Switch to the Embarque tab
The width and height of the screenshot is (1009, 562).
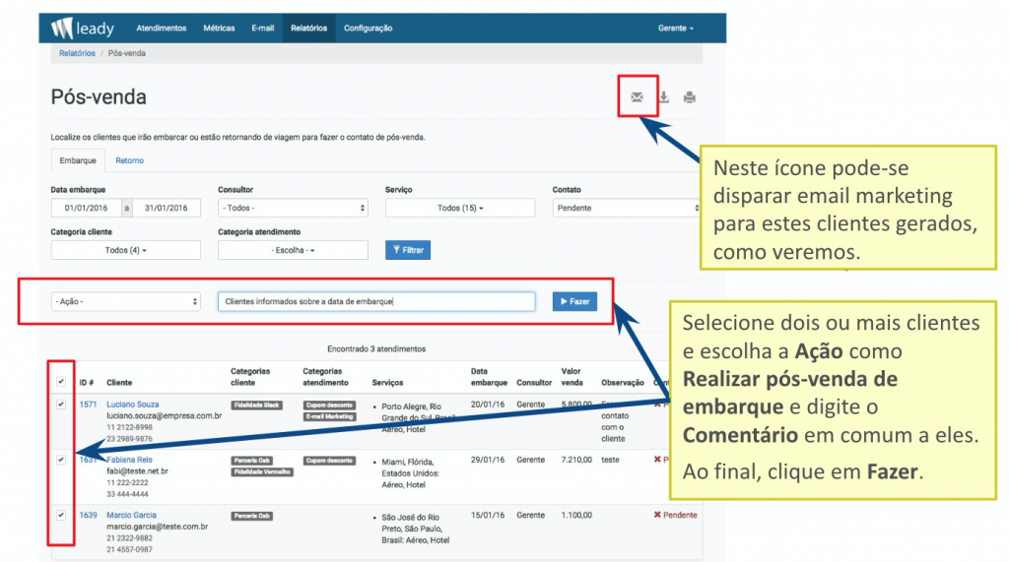(x=78, y=160)
